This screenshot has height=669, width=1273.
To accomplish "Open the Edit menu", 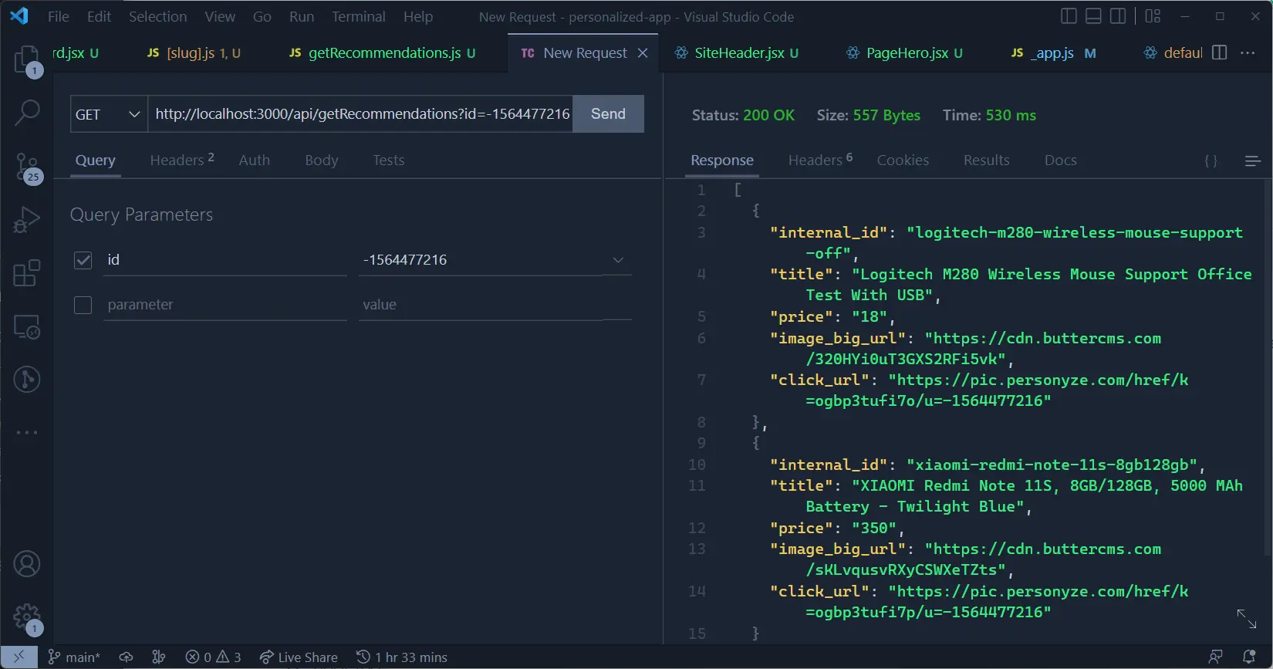I will 99,16.
